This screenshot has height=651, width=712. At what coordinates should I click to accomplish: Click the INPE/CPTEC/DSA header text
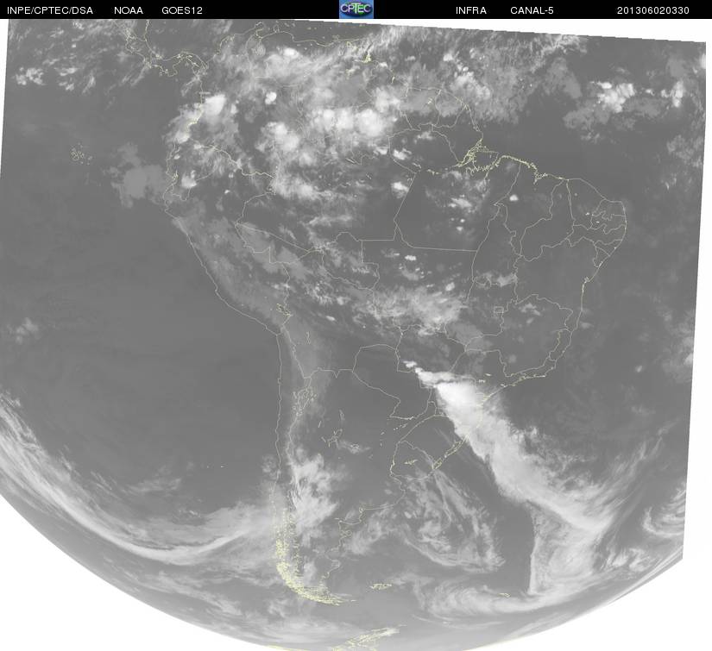coord(50,10)
